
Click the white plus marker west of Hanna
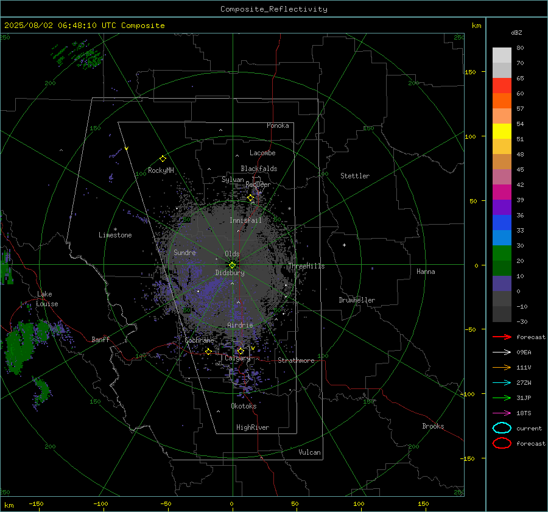point(344,245)
